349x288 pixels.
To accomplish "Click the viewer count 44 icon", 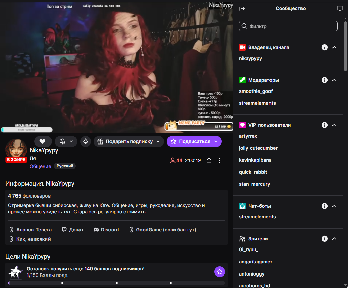I will tap(172, 160).
